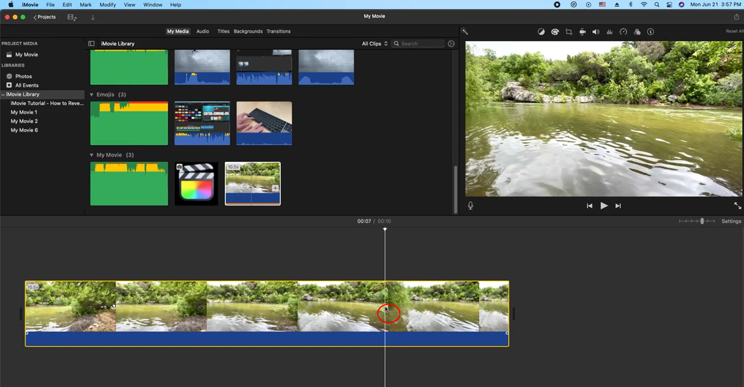Open the File menu
Viewport: 744px width, 387px height.
click(51, 5)
